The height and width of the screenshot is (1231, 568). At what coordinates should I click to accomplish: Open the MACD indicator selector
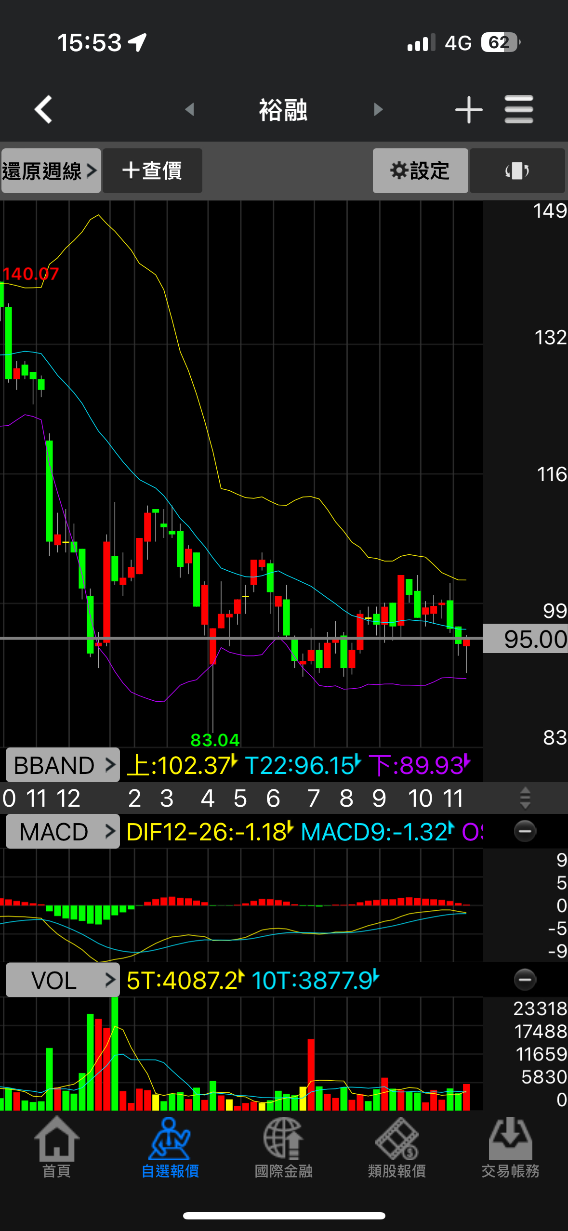pyautogui.click(x=63, y=831)
